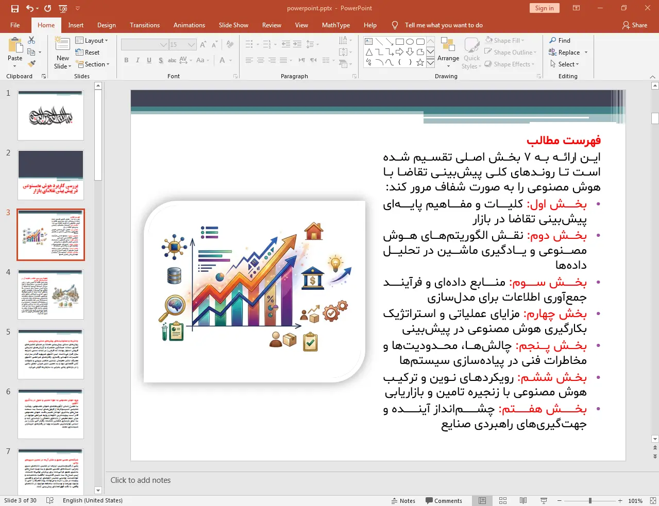Click the Repeat icon in Quick Access
This screenshot has height=506, width=659.
tap(47, 8)
